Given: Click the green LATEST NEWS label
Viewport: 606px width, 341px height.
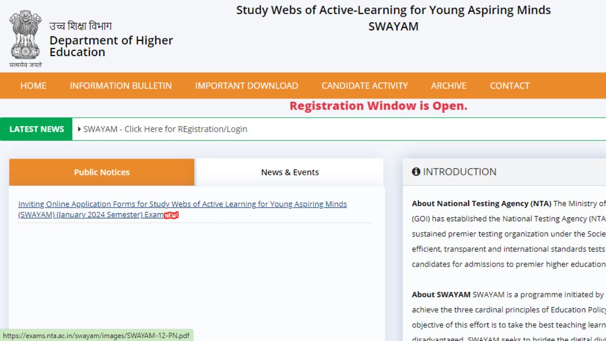Looking at the screenshot, I should (x=36, y=129).
